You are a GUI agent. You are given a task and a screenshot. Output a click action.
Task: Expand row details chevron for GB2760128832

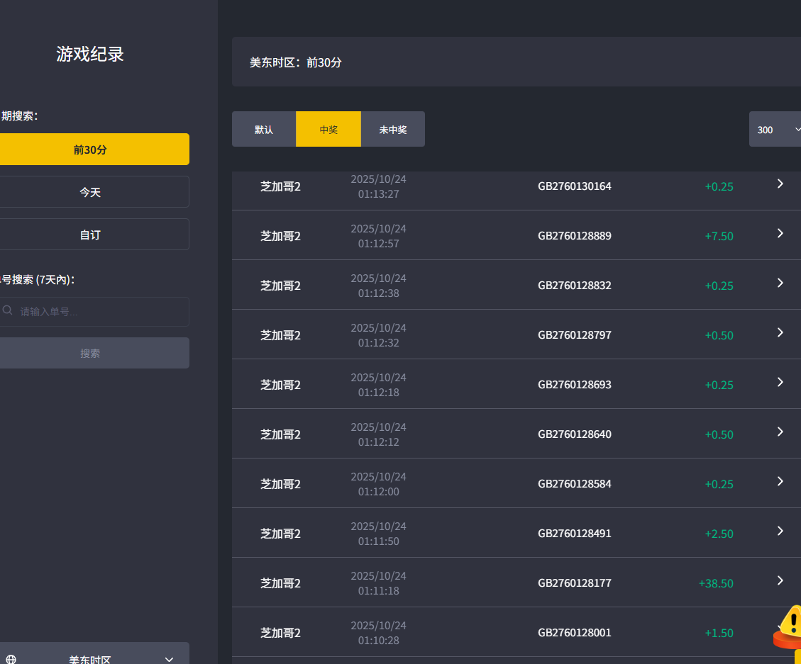(780, 283)
